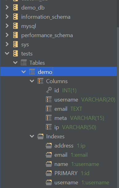Collapse the tests schema chevron
Screen dimensions: 119x188
(7, 53)
